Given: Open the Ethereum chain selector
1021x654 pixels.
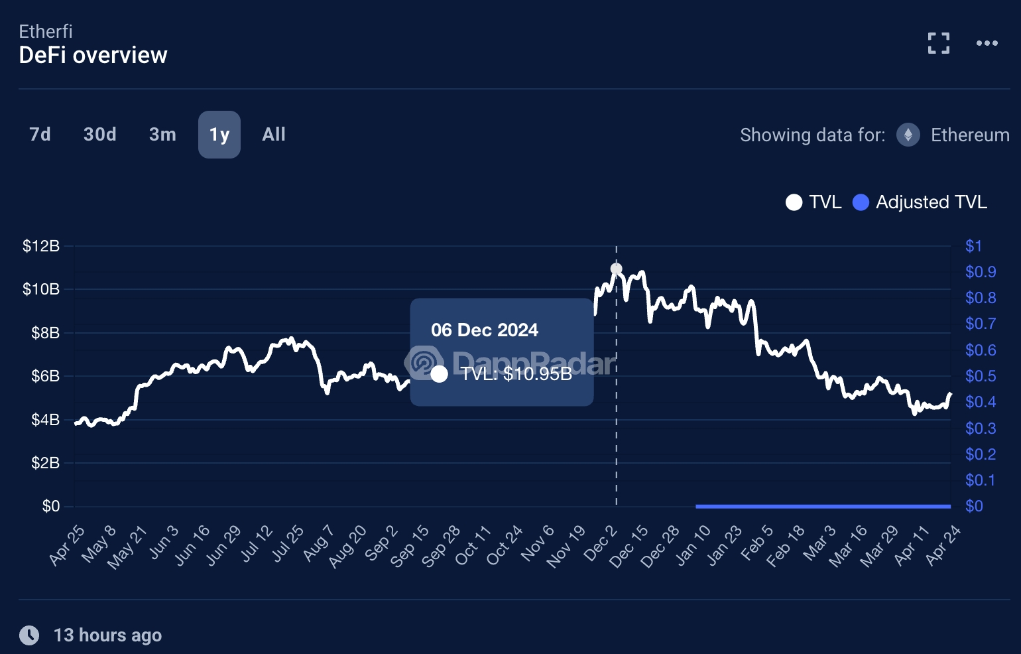Looking at the screenshot, I should tap(953, 135).
